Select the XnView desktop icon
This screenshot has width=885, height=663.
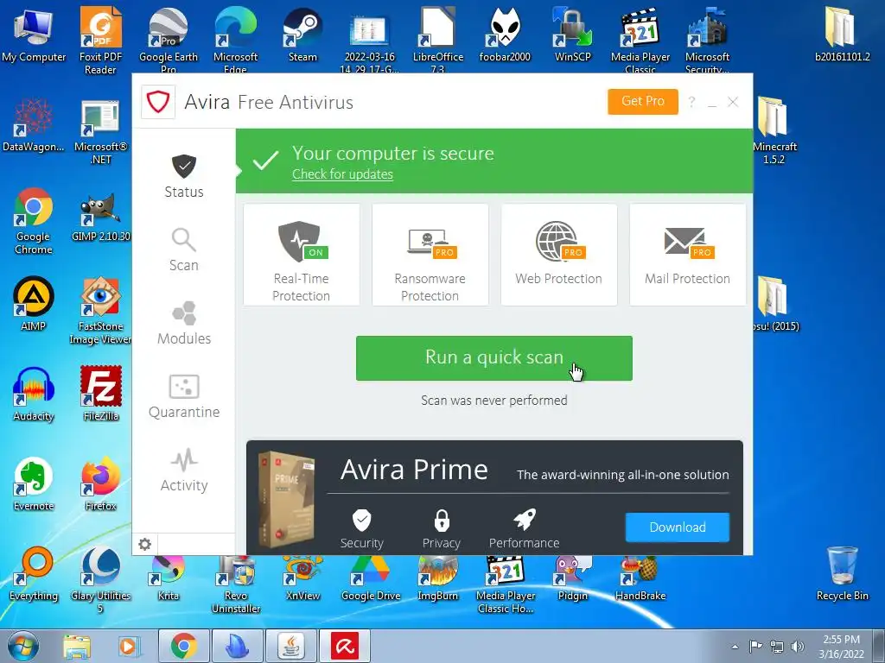click(302, 578)
